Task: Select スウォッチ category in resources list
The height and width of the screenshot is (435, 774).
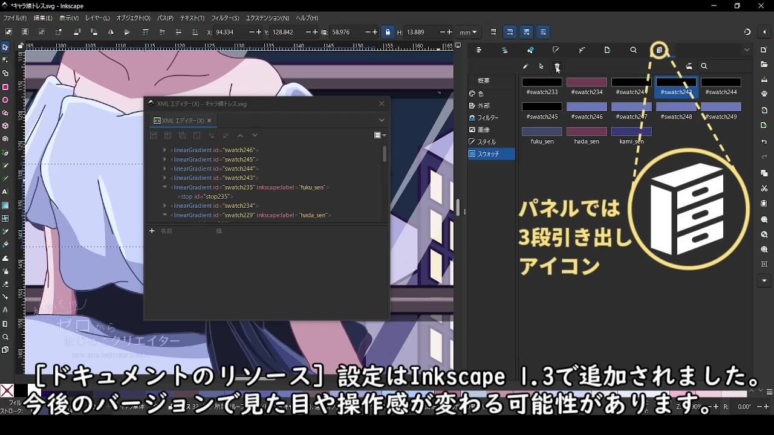Action: [492, 154]
